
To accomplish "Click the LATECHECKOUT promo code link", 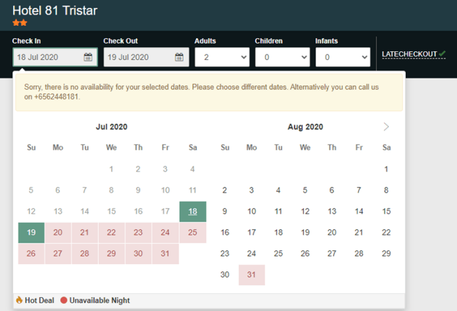I will [x=409, y=54].
